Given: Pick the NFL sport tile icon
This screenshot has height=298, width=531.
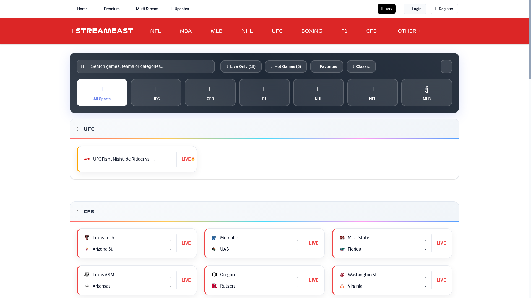Looking at the screenshot, I should click(x=373, y=89).
